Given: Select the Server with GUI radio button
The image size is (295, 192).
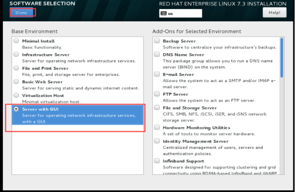Looking at the screenshot, I should click(16, 109).
